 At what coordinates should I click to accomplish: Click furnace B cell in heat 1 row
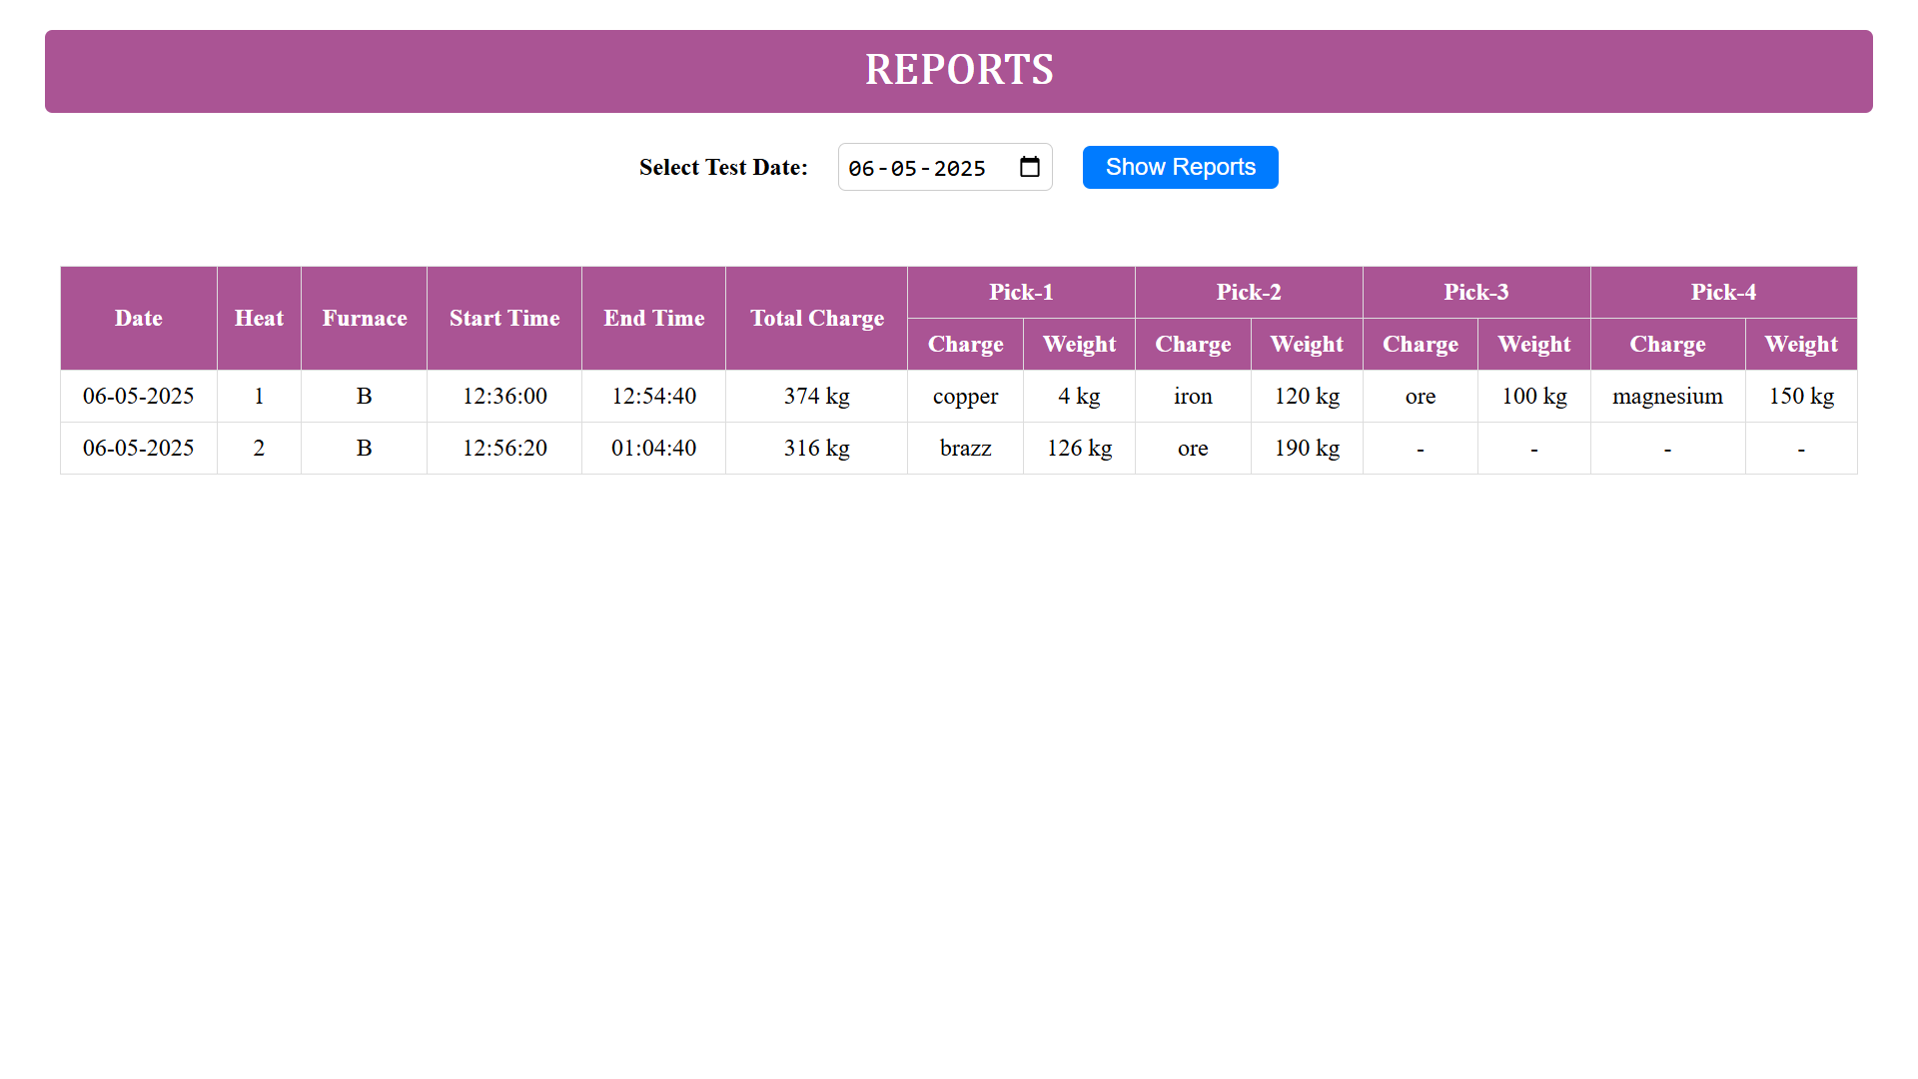364,396
